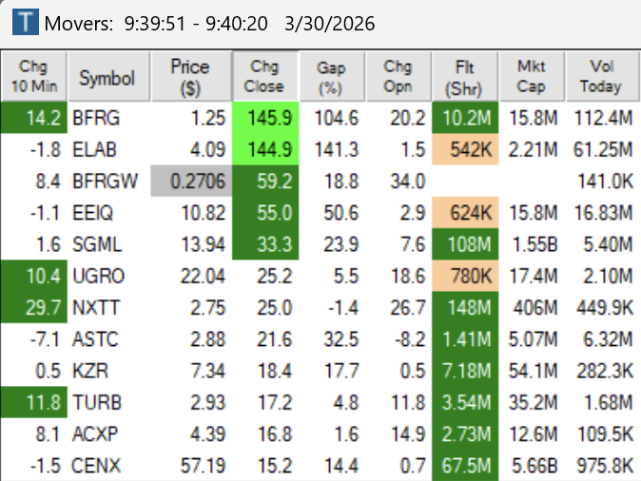Click the Trade Ideas T logo icon
Screen dimensions: 641x481
pyautogui.click(x=26, y=22)
